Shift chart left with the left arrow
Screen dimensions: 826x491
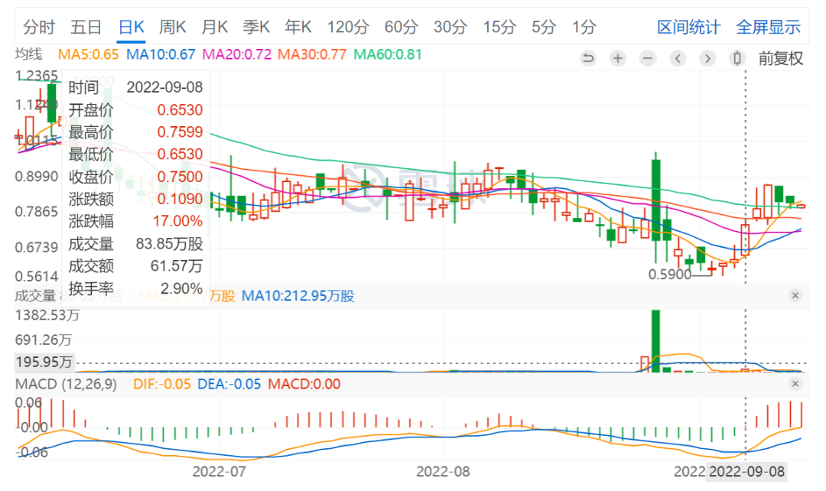pos(678,58)
